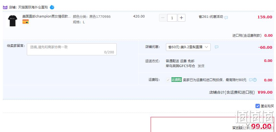Click the item price 159.00 in red

[265, 17]
